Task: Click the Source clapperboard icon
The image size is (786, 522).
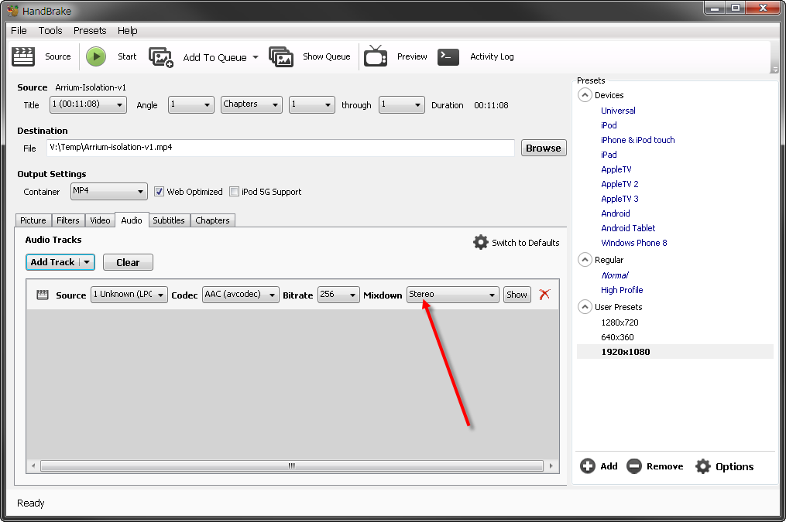Action: click(23, 56)
